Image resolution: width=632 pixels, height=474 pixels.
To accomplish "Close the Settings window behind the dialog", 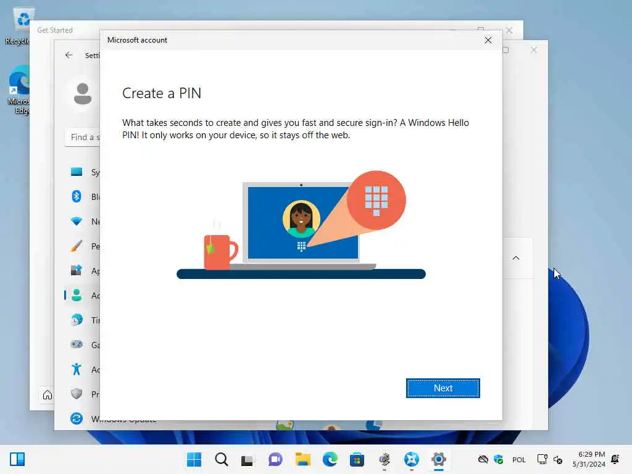I will tap(534, 50).
